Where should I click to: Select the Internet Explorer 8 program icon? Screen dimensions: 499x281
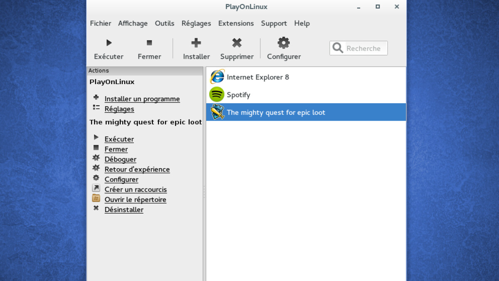217,77
